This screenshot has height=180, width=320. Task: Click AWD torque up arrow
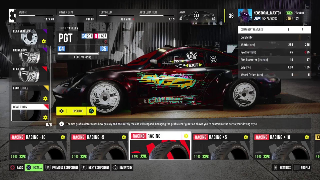[196, 12]
